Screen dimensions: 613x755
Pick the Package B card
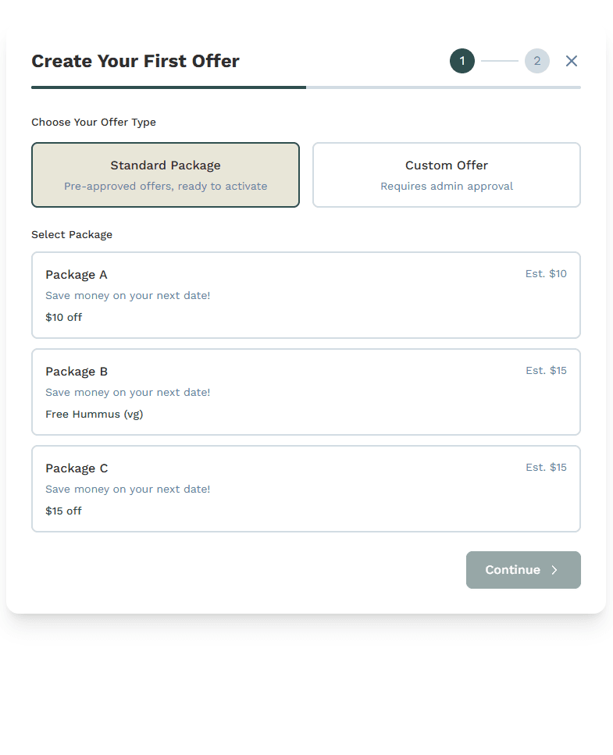pyautogui.click(x=306, y=392)
